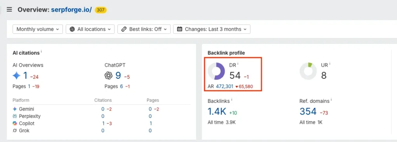Viewport: 397px width, 142px height.
Task: Click Grok pages value 0
Action: (x=150, y=131)
